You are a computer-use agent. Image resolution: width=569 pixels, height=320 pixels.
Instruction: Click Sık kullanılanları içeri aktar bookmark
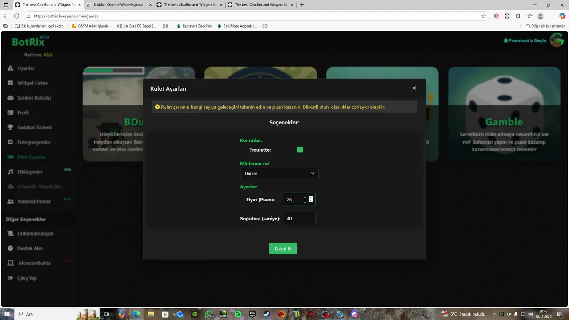pyautogui.click(x=39, y=26)
